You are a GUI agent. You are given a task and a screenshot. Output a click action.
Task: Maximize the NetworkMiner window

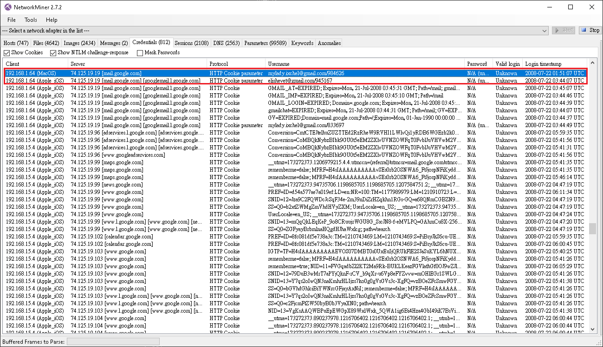(x=571, y=7)
